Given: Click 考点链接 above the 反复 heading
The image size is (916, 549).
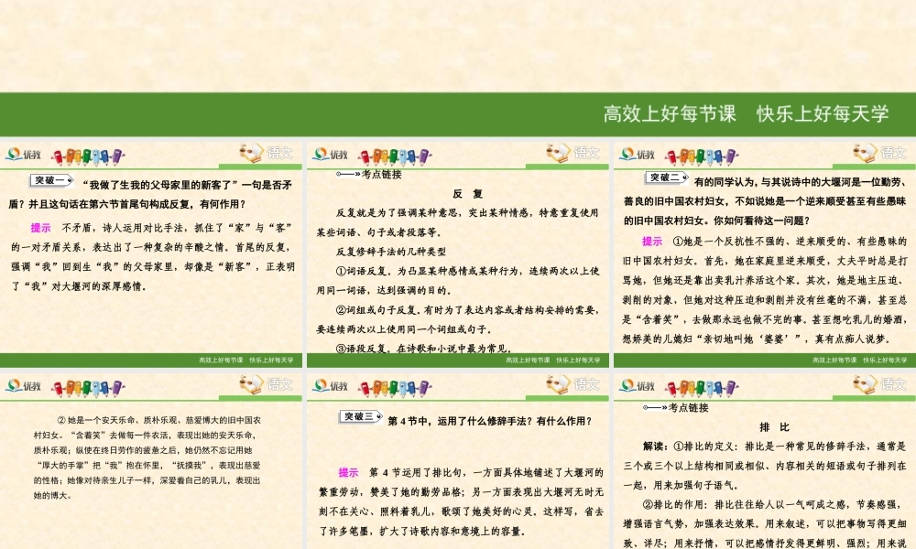Looking at the screenshot, I should (381, 174).
